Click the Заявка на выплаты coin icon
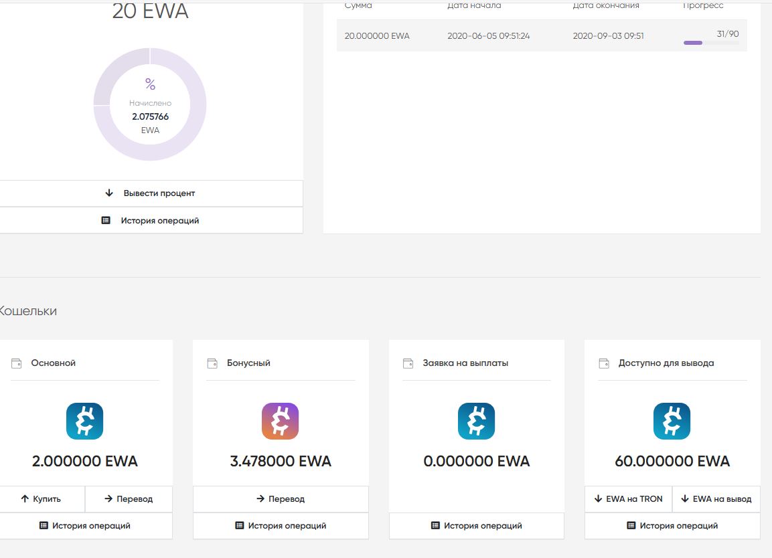 pos(476,421)
